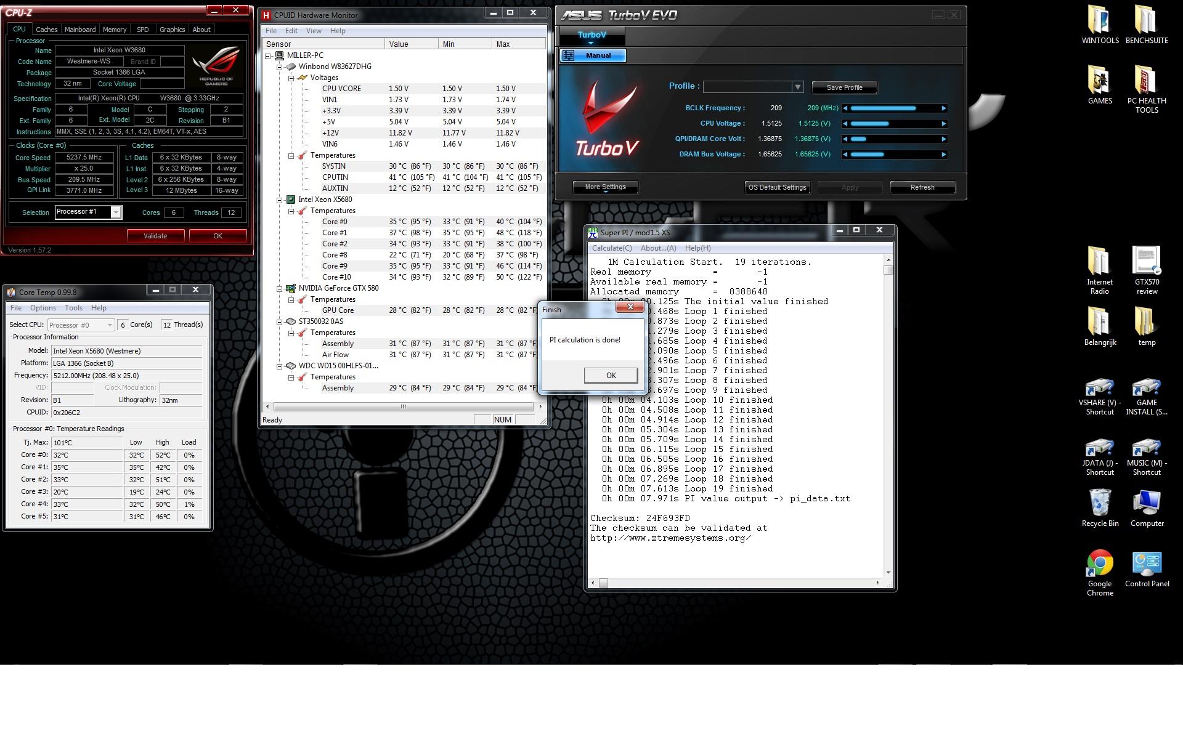Click the CPU Voltage slider track
This screenshot has width=1183, height=739.
[x=894, y=124]
